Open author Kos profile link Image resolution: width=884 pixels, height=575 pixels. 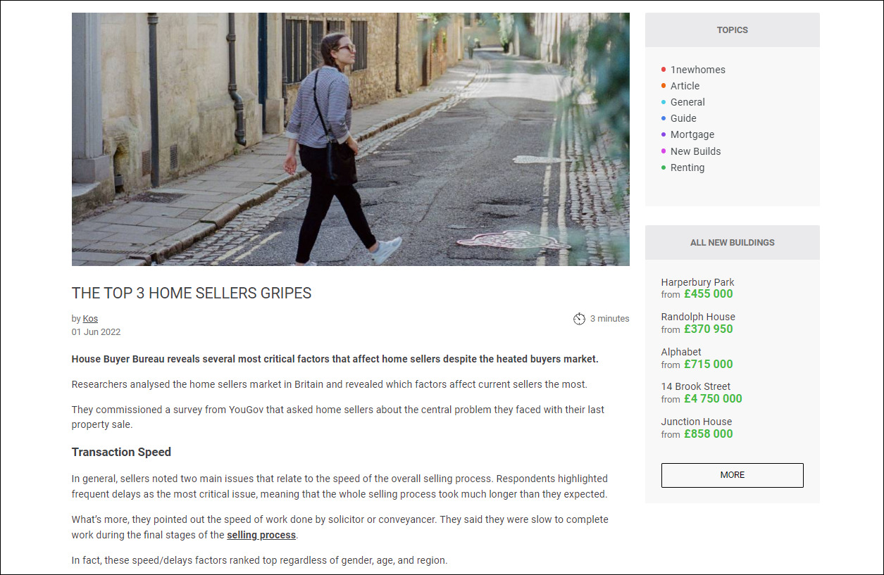point(90,319)
